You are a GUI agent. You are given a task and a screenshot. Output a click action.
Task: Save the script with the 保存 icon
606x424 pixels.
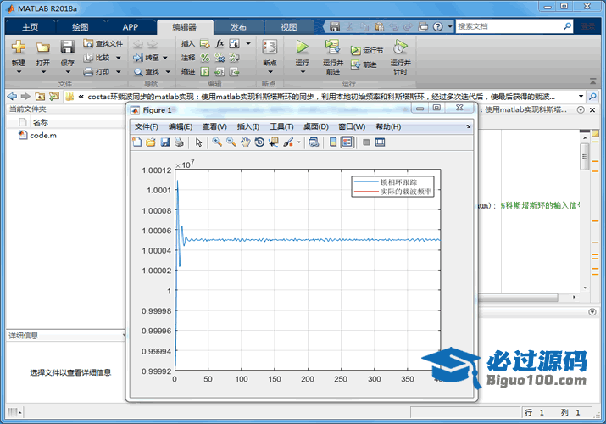[x=67, y=47]
